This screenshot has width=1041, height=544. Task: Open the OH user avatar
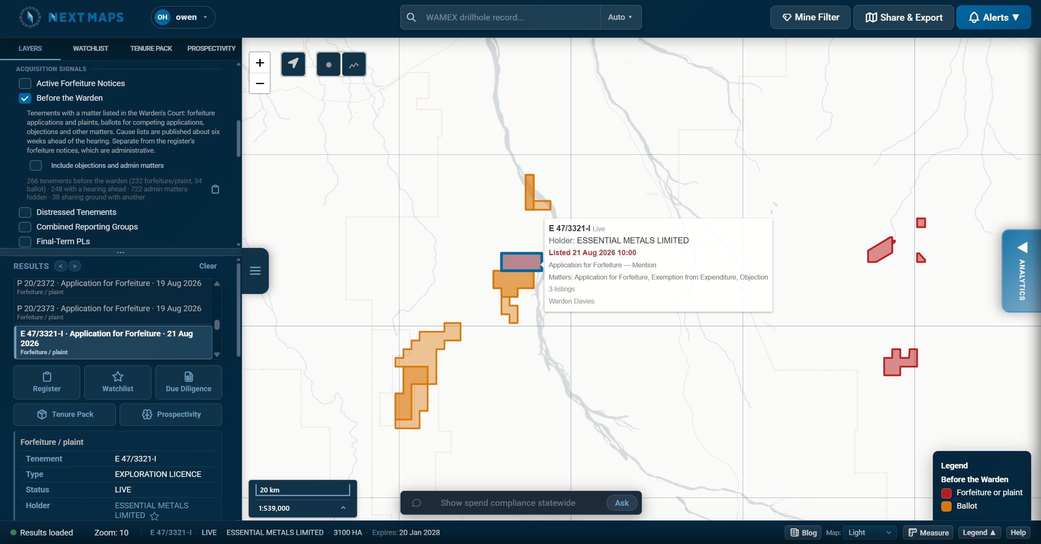tap(162, 17)
